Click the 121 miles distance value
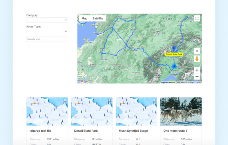The width and height of the screenshot is (228, 145). [x=97, y=139]
